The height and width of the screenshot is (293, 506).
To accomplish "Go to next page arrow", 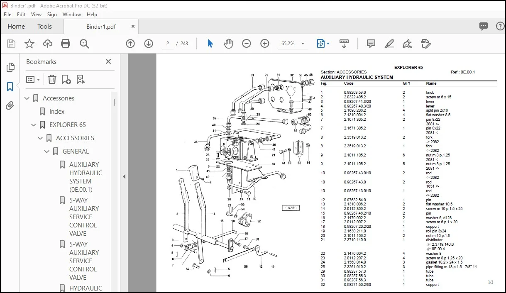I will pos(149,44).
